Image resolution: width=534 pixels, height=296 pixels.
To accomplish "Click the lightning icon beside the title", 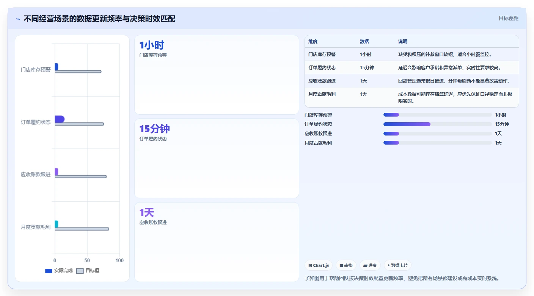I will (x=18, y=19).
